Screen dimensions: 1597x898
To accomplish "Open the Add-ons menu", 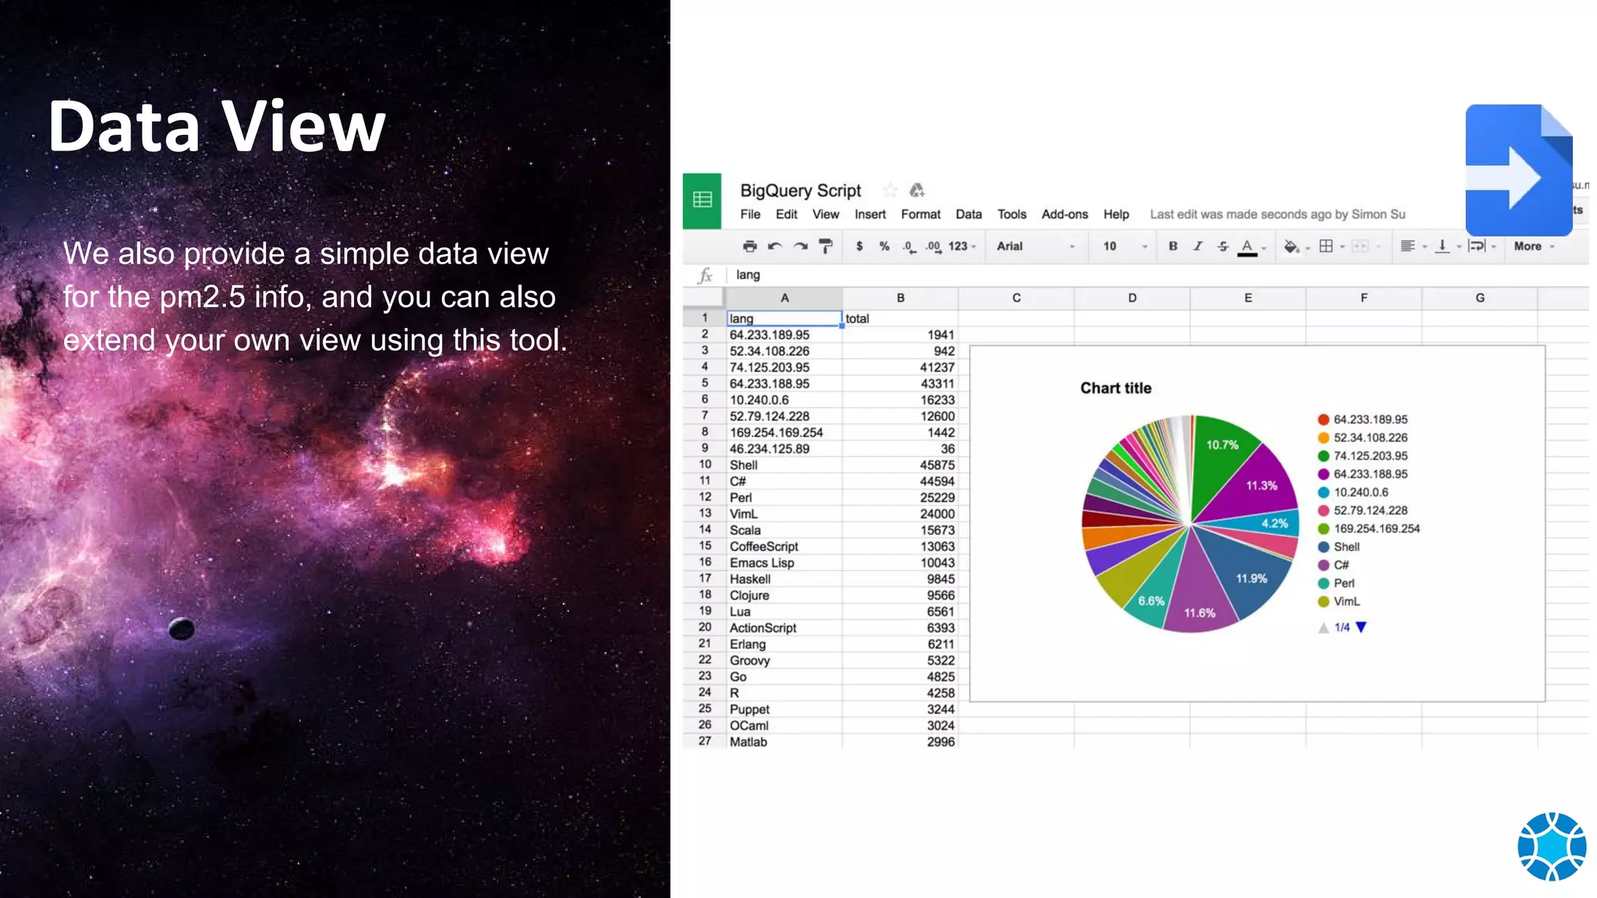I will [x=1064, y=214].
